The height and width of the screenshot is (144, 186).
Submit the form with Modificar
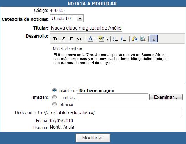click(x=93, y=138)
